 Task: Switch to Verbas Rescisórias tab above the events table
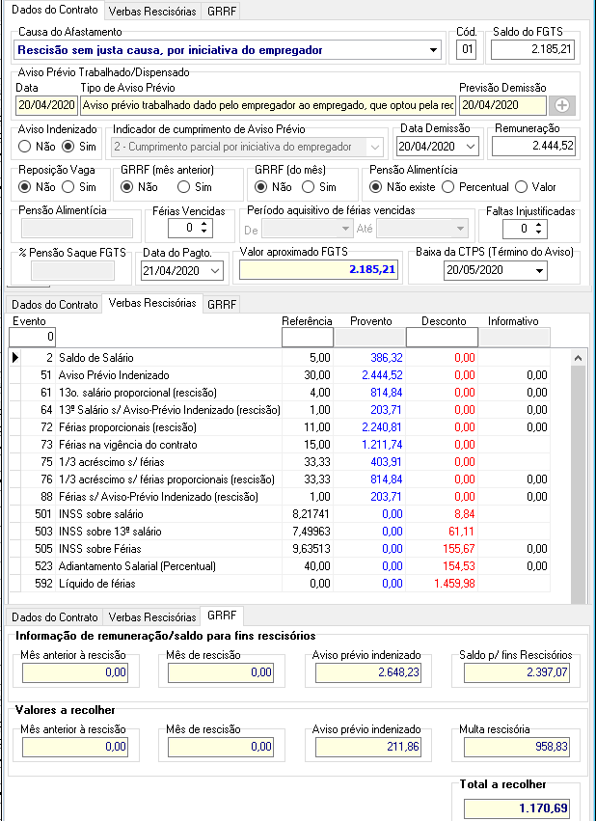click(x=152, y=303)
